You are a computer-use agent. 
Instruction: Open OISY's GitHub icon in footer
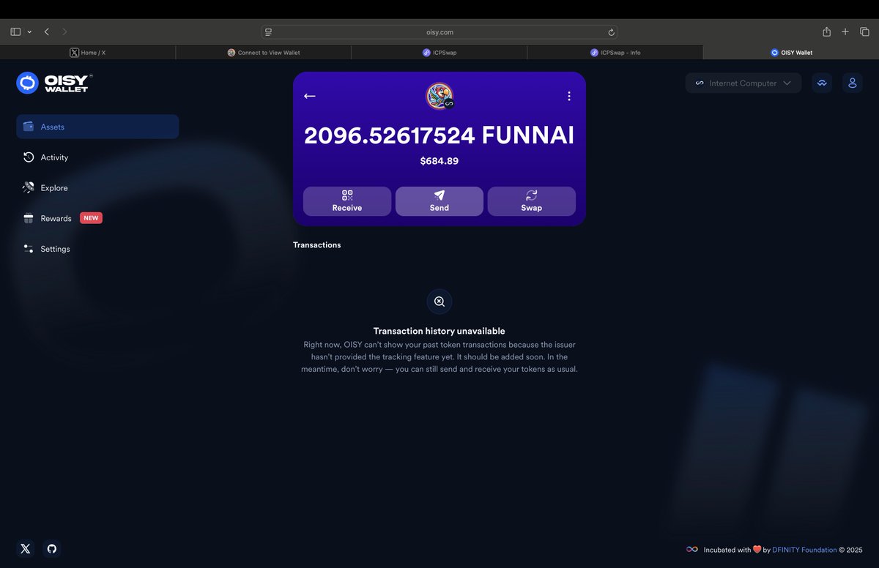tap(51, 548)
